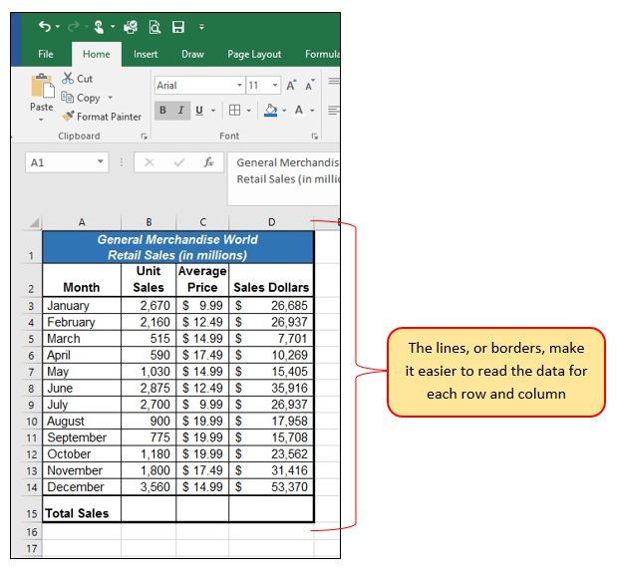The image size is (617, 575).
Task: Click the Borders icon
Action: pos(234,111)
